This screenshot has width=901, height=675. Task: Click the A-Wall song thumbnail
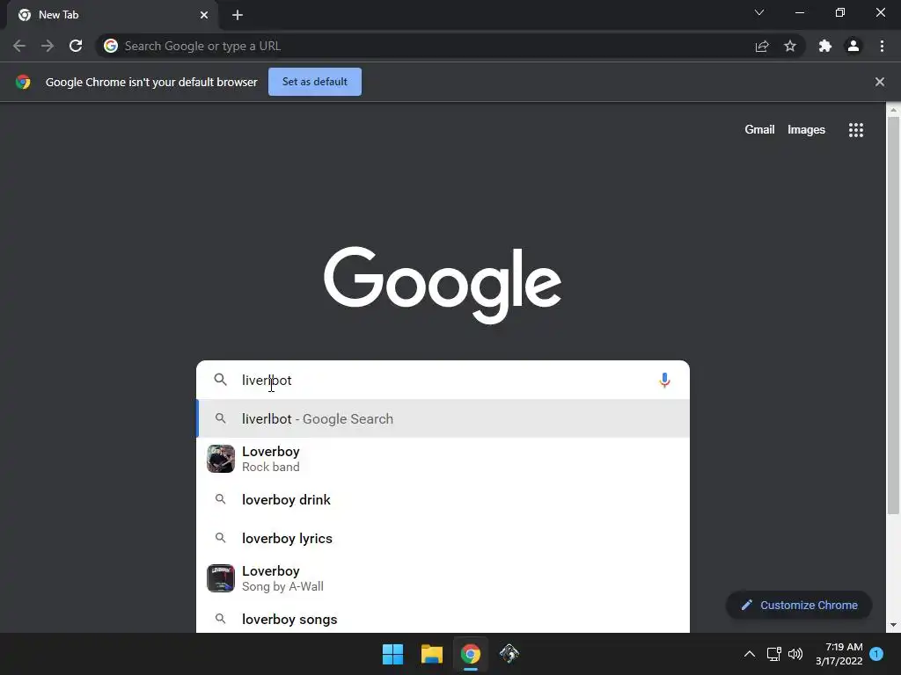point(221,578)
